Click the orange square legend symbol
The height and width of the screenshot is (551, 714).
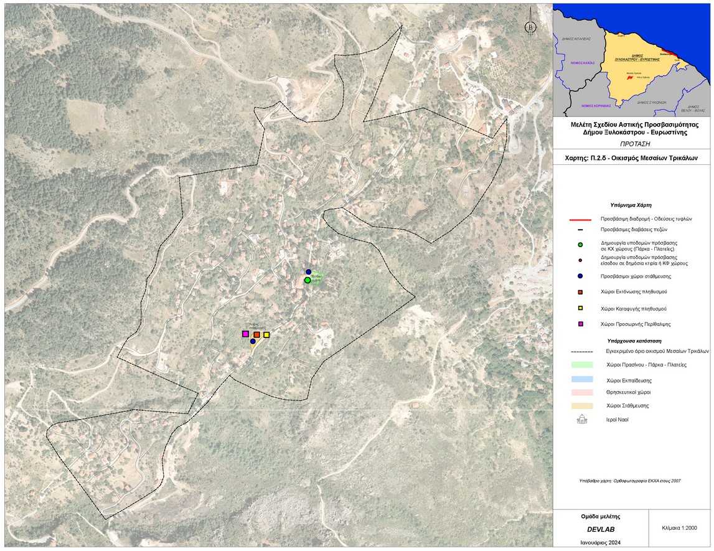[x=580, y=292]
